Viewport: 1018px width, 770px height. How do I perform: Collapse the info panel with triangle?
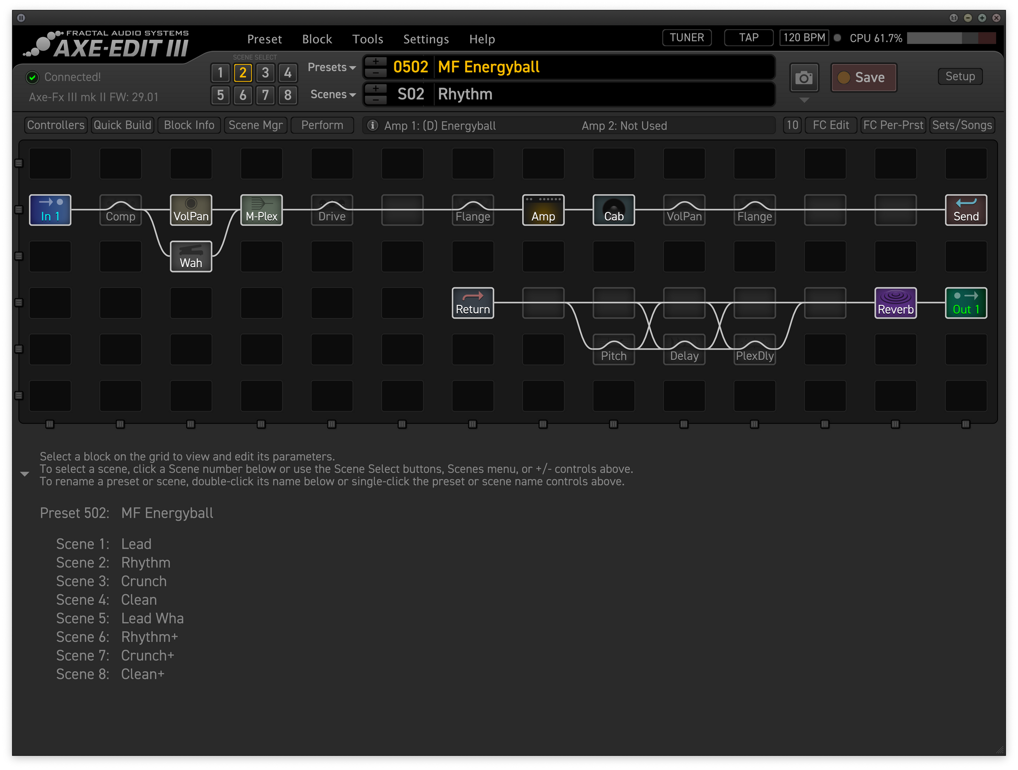point(25,474)
